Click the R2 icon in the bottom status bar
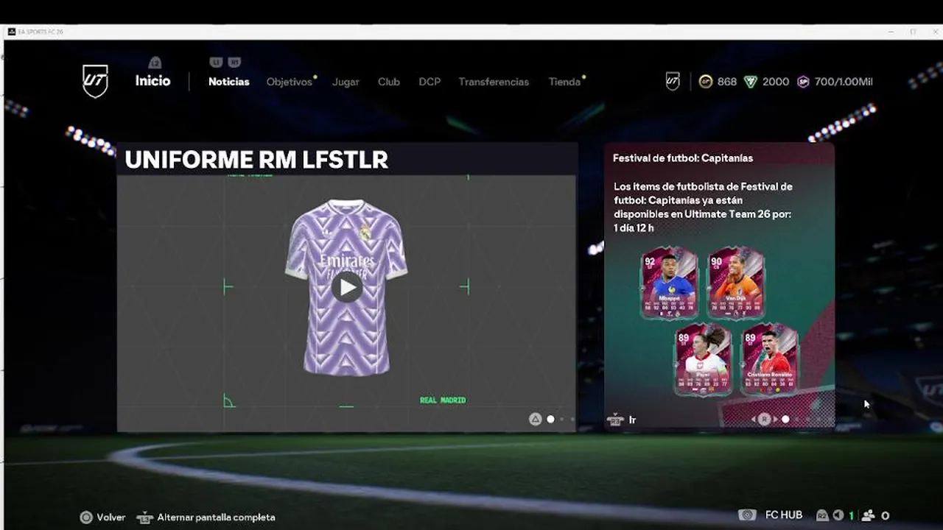The image size is (943, 530). coord(822,515)
